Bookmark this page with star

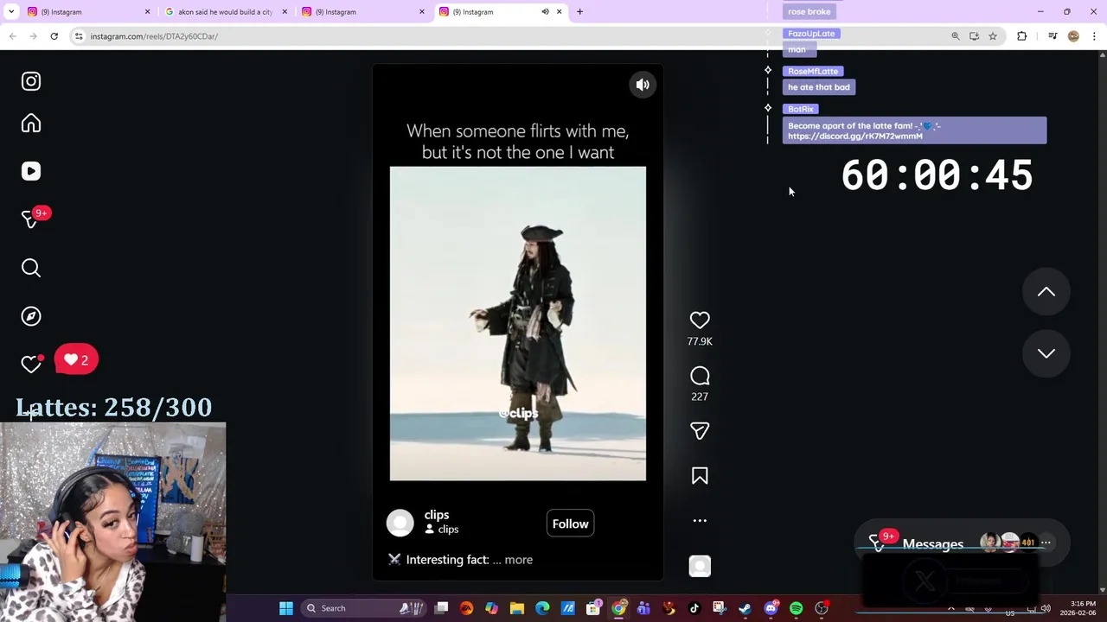pos(993,36)
